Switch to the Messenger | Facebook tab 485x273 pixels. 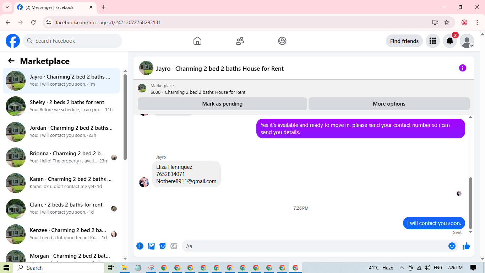coord(55,7)
